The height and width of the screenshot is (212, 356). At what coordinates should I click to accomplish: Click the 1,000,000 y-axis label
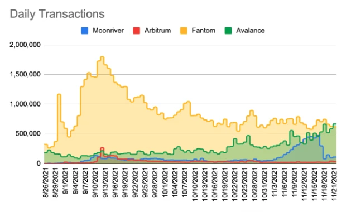coord(25,104)
